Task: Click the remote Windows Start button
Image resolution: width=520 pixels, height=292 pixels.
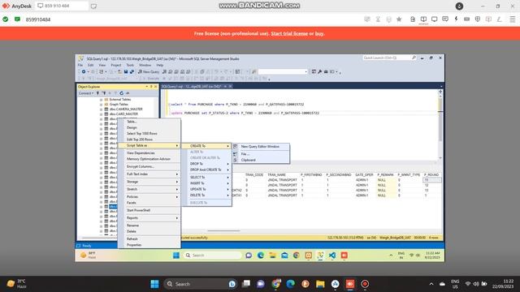Action: pyautogui.click(x=176, y=255)
